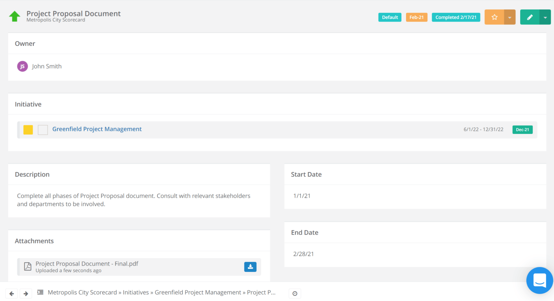The width and height of the screenshot is (554, 301).
Task: Expand the edit button dropdown arrow
Action: tap(545, 17)
